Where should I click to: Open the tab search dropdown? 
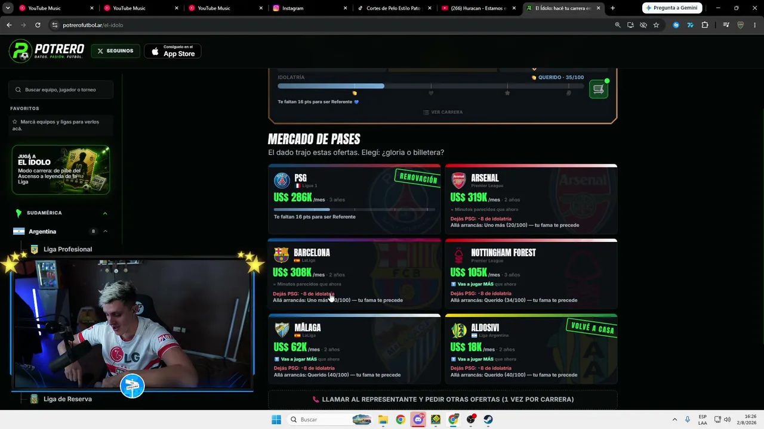click(x=9, y=8)
